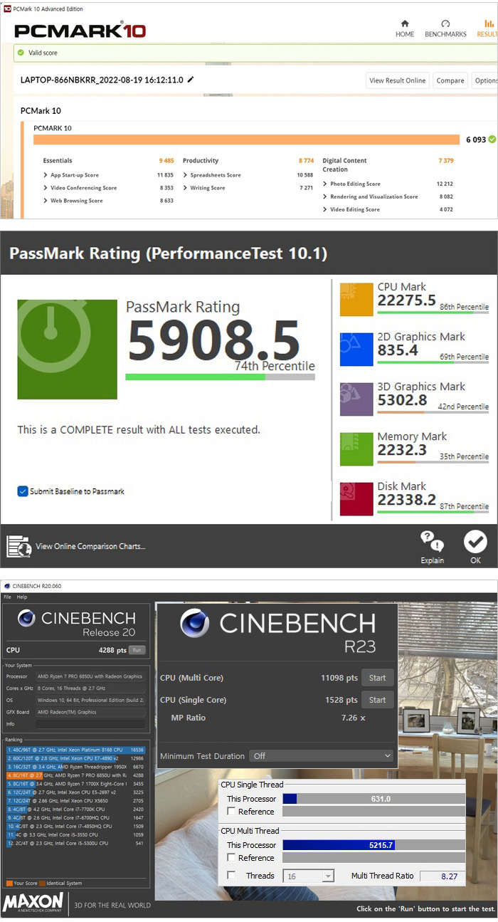Click the green Valid score check icon

pyautogui.click(x=21, y=53)
